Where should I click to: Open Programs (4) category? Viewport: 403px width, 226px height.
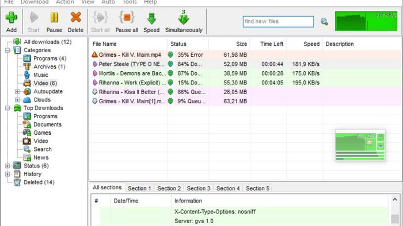[x=50, y=59]
